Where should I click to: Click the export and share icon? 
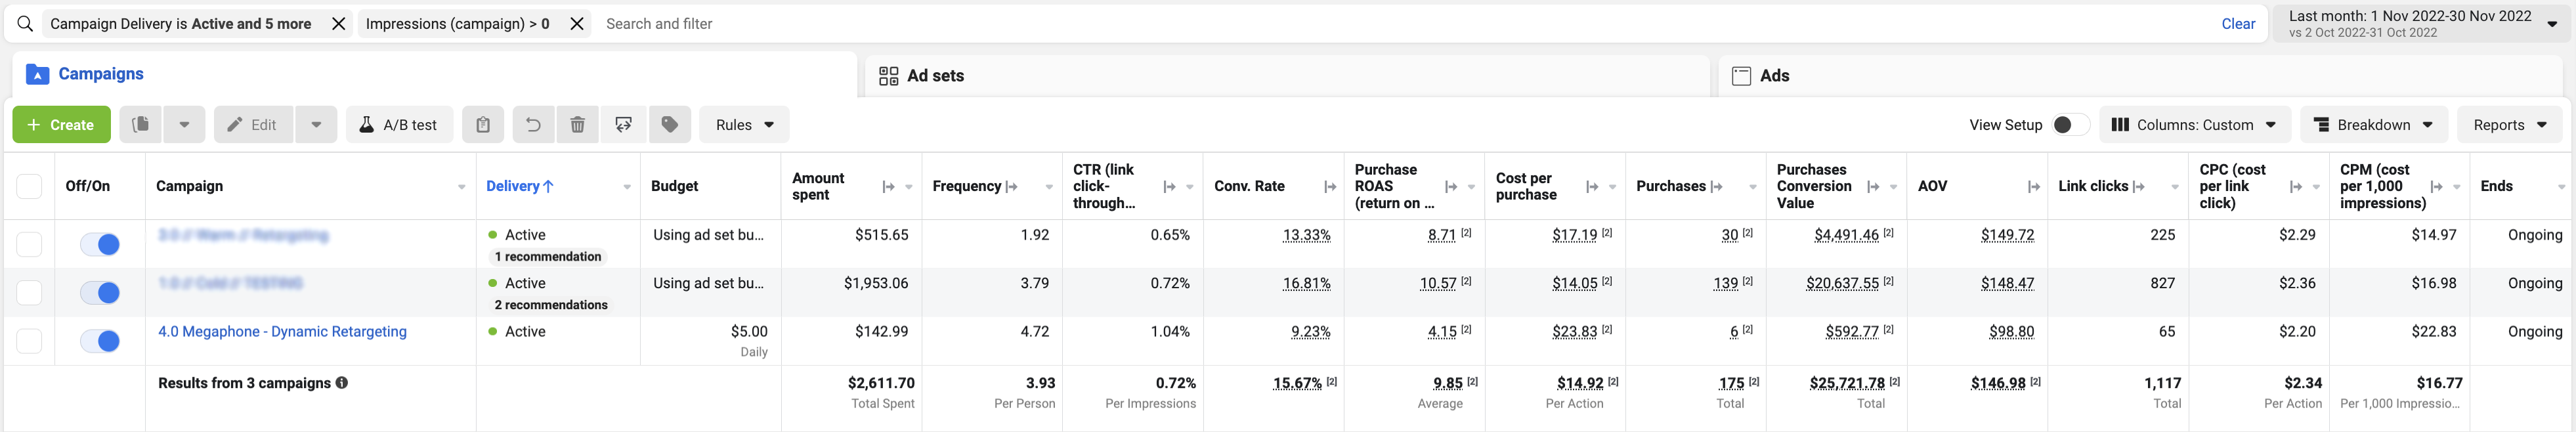624,125
